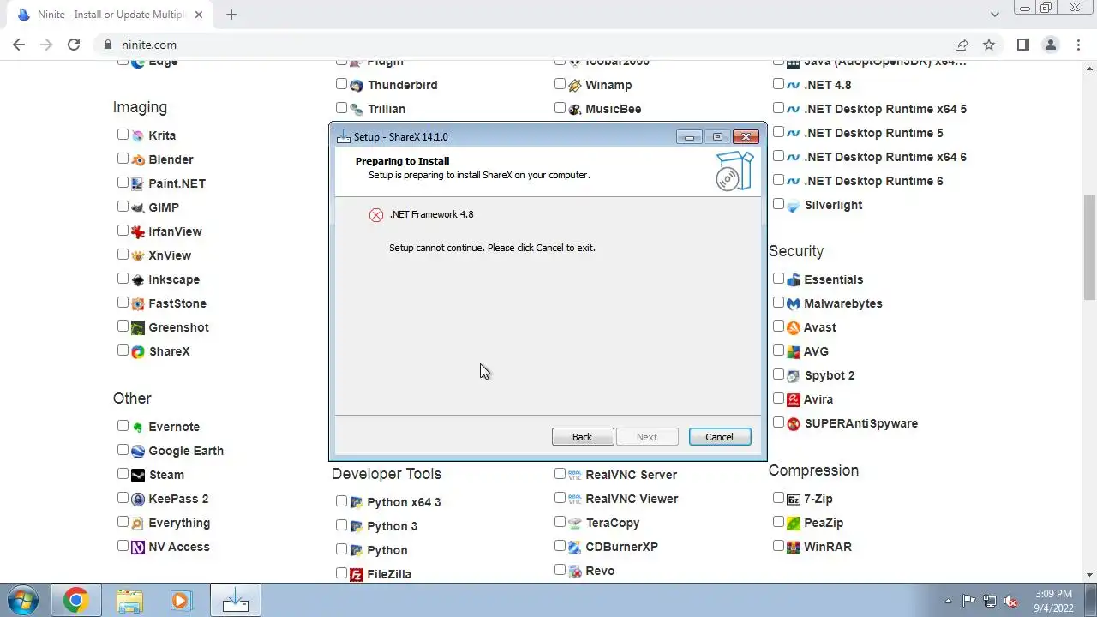Screen dimensions: 1097x617
Task: Tick the Everything checkbox
Action: (x=123, y=522)
